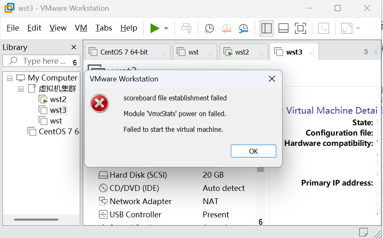This screenshot has width=383, height=238.
Task: Open the Tabs menu
Action: pos(103,28)
